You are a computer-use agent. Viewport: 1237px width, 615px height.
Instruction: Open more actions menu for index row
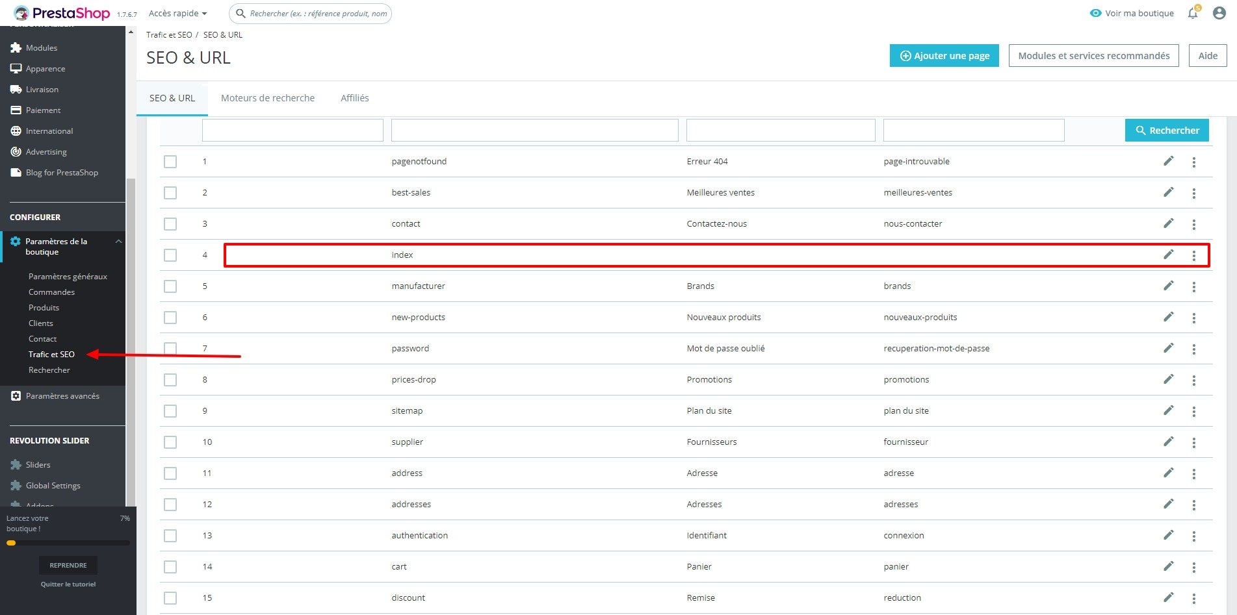(1193, 256)
